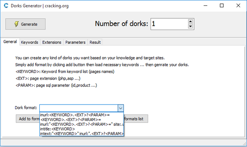Image resolution: width=247 pixels, height=147 pixels.
Task: Choose the <KEYWORD>.<EXT>?<PARAM>= format option
Action: 81,120
